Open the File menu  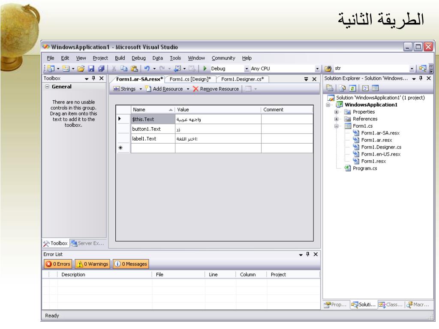51,58
